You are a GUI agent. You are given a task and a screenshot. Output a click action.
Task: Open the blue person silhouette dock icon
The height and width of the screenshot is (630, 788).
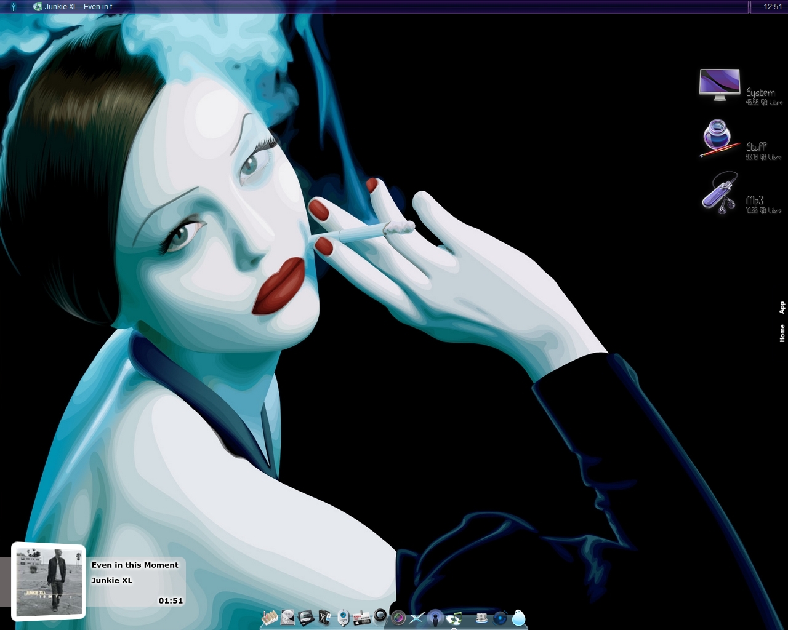[435, 618]
